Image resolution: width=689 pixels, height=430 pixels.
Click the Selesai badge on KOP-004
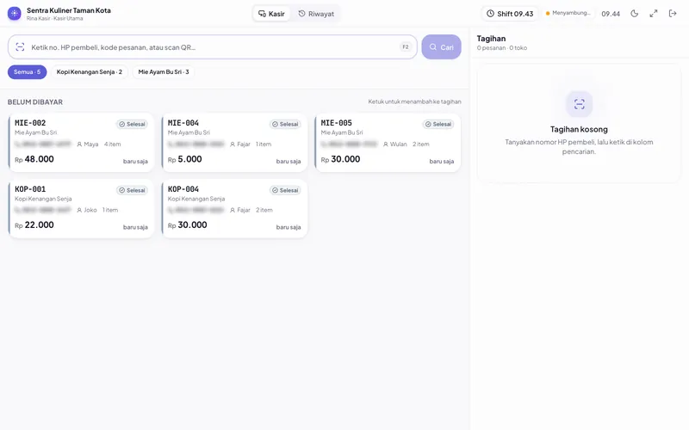pos(285,190)
